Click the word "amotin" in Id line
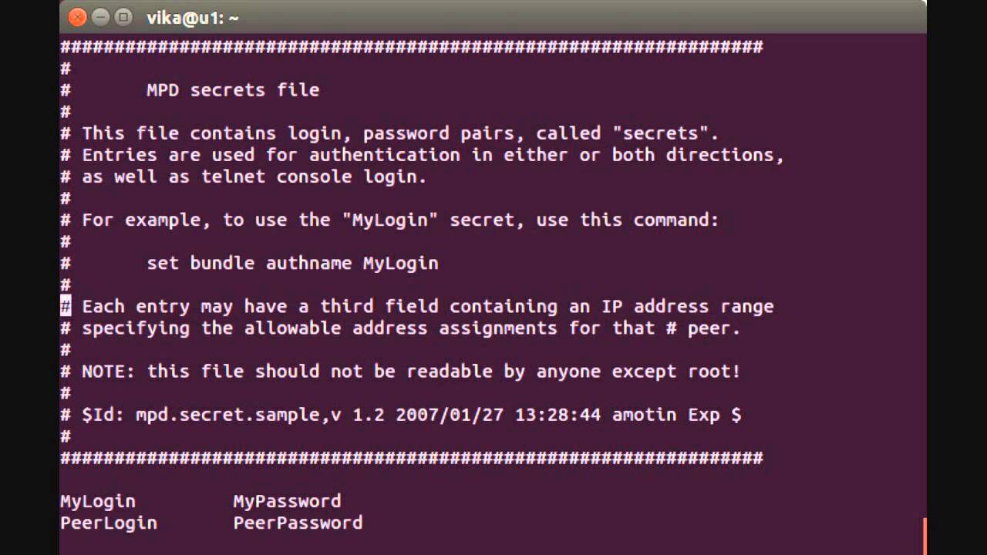 (644, 415)
